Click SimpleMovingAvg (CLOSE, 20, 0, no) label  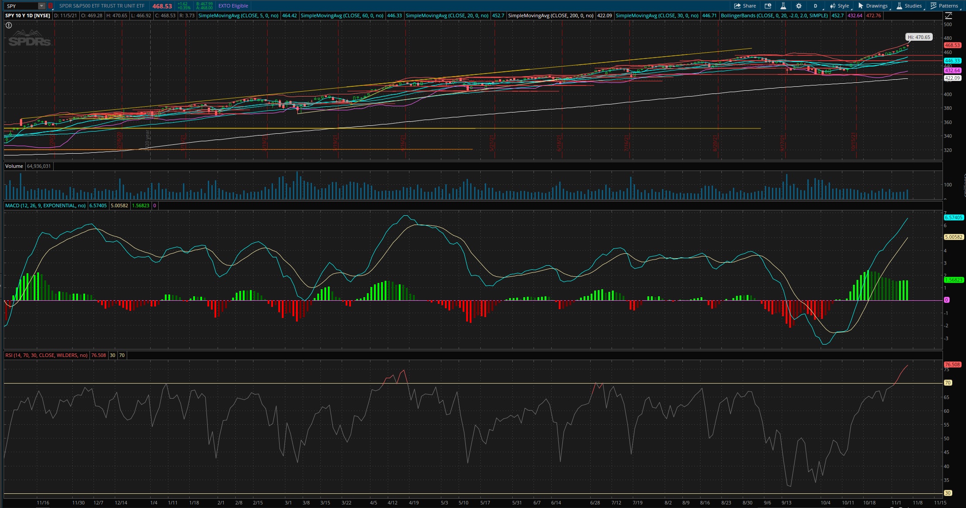point(447,16)
